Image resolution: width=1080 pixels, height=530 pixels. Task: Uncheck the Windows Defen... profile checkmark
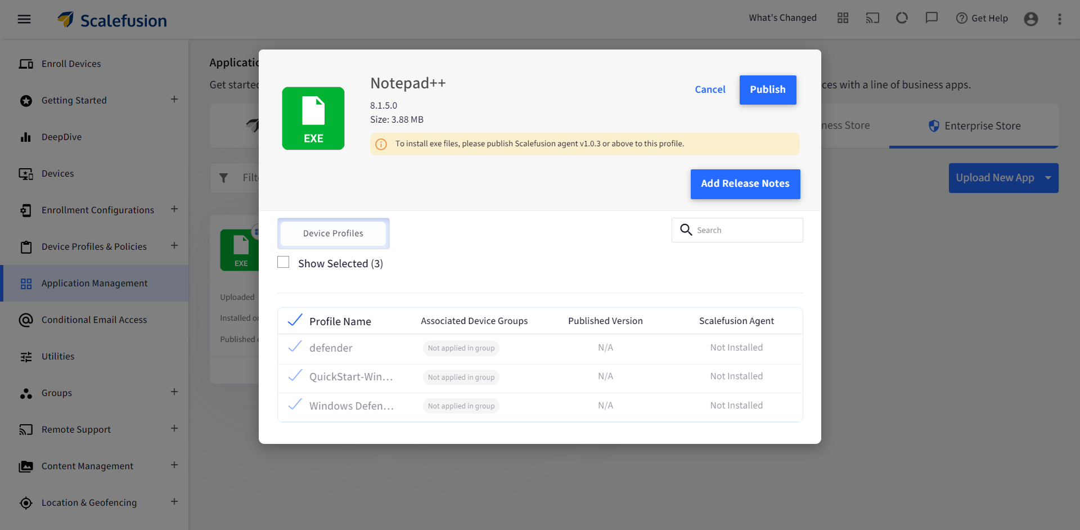[295, 405]
